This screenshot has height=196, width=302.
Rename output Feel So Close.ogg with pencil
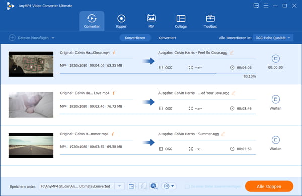pos(232,53)
